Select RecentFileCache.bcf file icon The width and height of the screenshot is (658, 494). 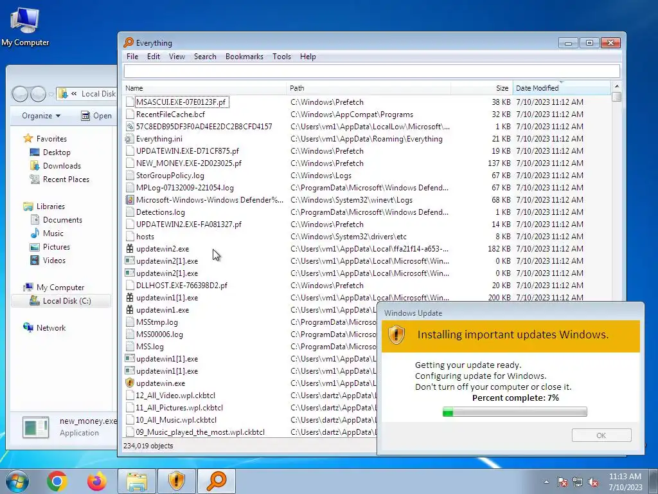[130, 114]
